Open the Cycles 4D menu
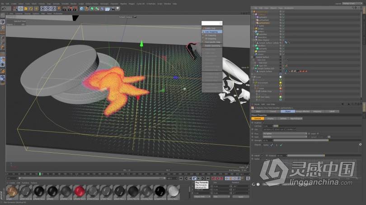Screen dimensions: 366x205 coord(141,4)
